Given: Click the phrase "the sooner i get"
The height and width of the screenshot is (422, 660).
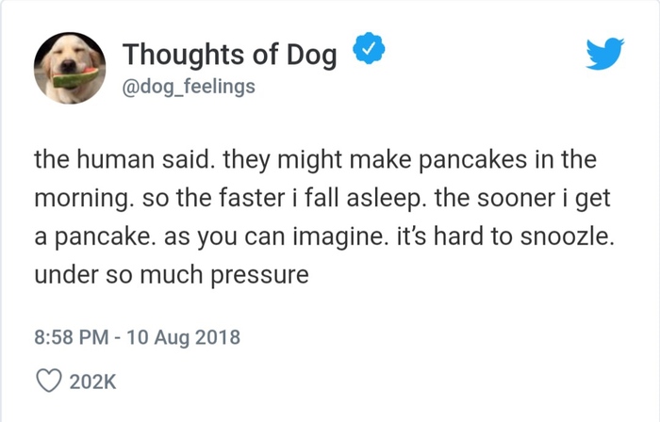Looking at the screenshot, I should 522,199.
